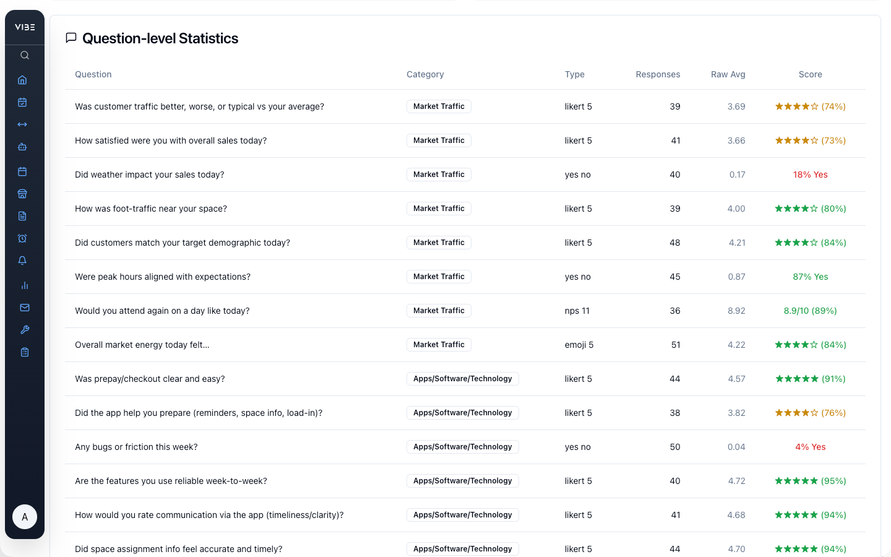This screenshot has height=557, width=891.
Task: Click the Market Traffic badge on weather question
Action: click(x=439, y=174)
